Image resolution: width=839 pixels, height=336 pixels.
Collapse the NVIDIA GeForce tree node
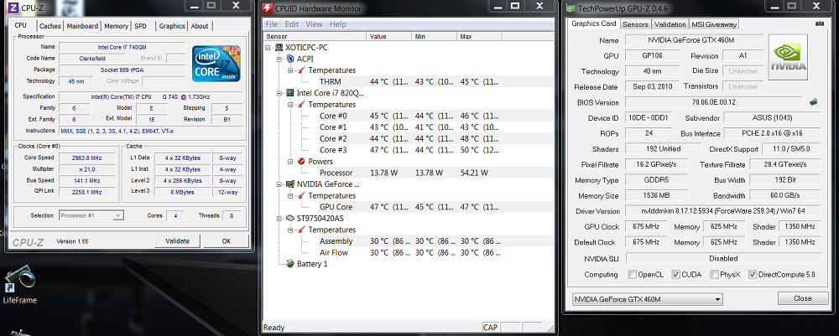tap(279, 184)
